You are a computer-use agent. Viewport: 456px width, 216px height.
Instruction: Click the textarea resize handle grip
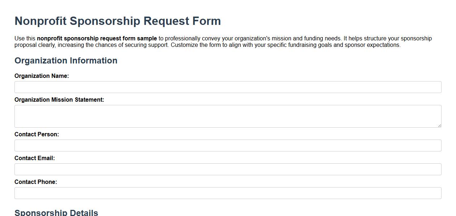(440, 125)
